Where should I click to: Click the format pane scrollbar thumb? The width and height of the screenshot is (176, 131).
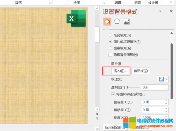coord(172,71)
